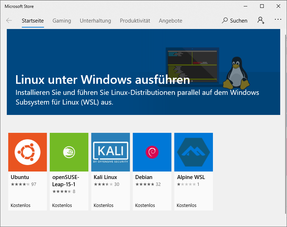Click the openSUSE-Leap-15-1 app name
Viewport: 287px width, 227px height.
[x=66, y=181]
